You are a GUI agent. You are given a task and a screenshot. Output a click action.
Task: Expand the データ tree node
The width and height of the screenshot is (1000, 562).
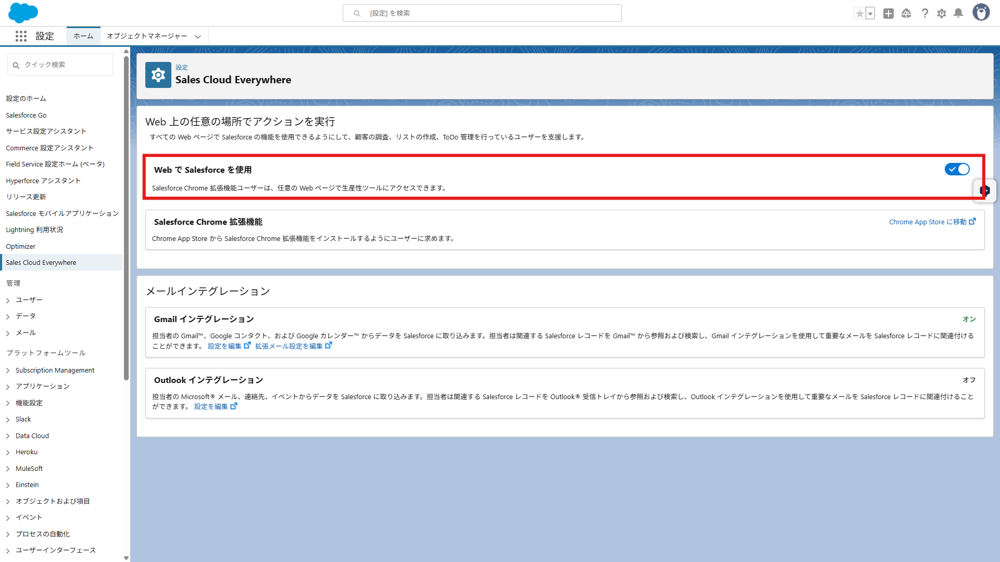[8, 316]
